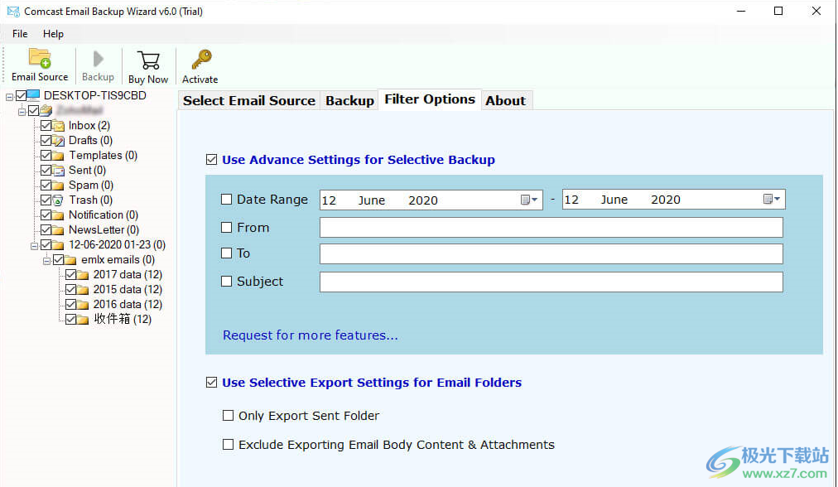The width and height of the screenshot is (838, 487).
Task: Enable the Subject filter checkbox
Action: pyautogui.click(x=227, y=282)
